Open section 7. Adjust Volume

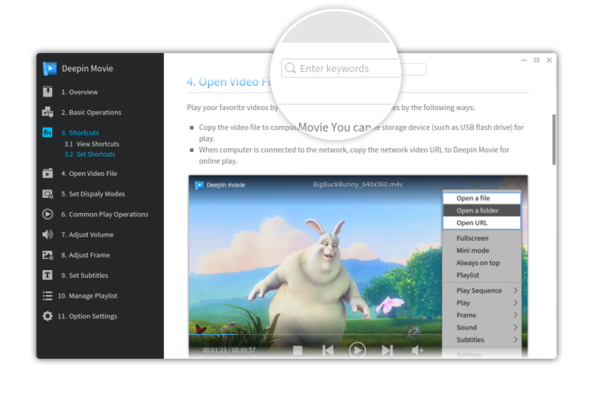(x=87, y=235)
